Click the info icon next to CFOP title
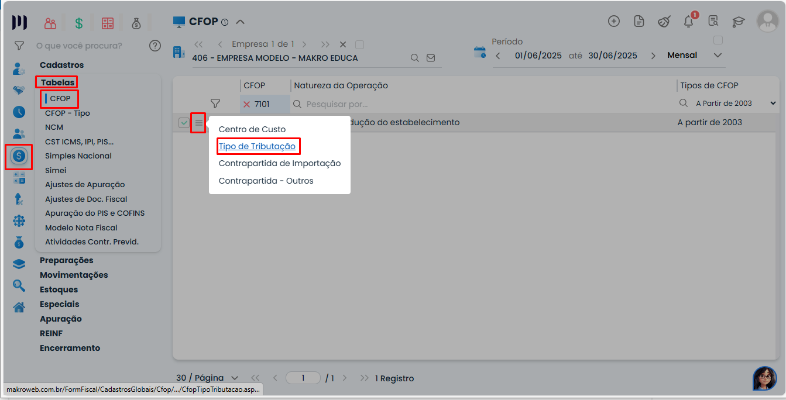Viewport: 786px width, 400px height. coord(225,22)
